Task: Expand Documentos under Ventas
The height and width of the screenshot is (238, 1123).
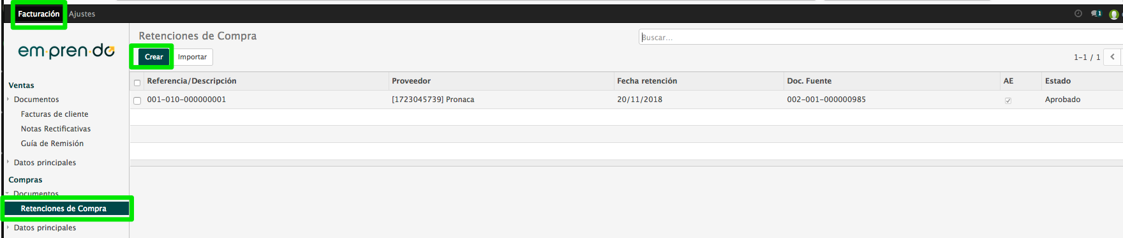Action: pyautogui.click(x=36, y=100)
